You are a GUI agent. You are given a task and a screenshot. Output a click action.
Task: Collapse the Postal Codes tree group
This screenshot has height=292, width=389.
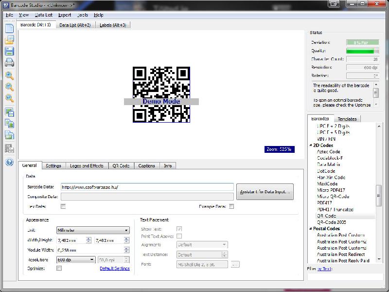(x=311, y=228)
